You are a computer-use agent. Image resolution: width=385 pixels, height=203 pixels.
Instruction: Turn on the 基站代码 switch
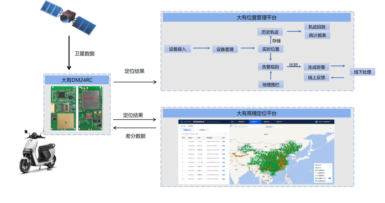coord(330,168)
